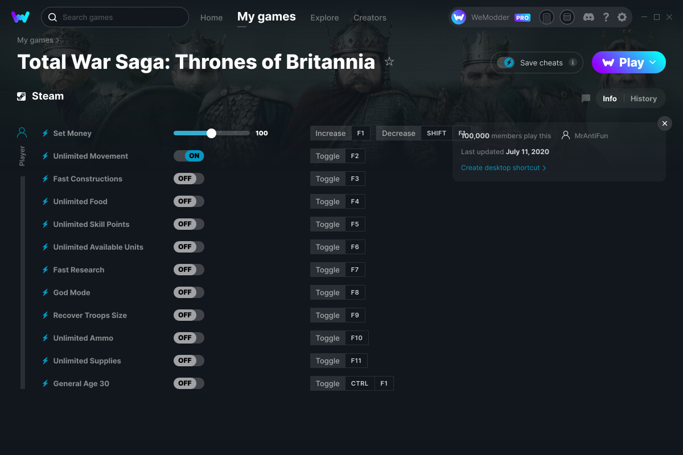
Task: Enable Unlimited Food toggle
Action: tap(189, 201)
